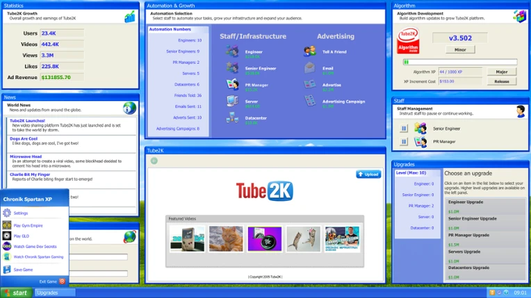
Task: Click the back arrow in Tube2K browser
Action: pyautogui.click(x=154, y=161)
